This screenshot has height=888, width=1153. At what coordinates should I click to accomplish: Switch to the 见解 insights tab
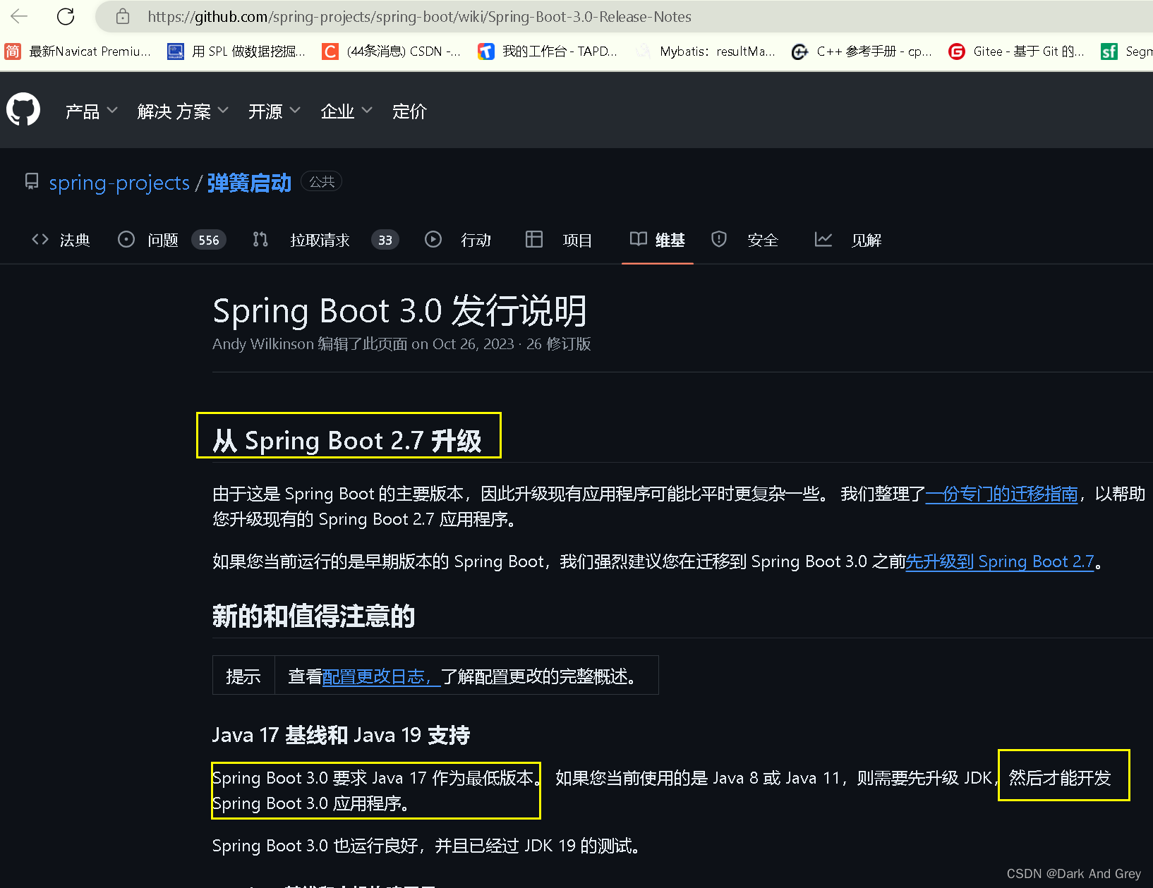pyautogui.click(x=848, y=240)
